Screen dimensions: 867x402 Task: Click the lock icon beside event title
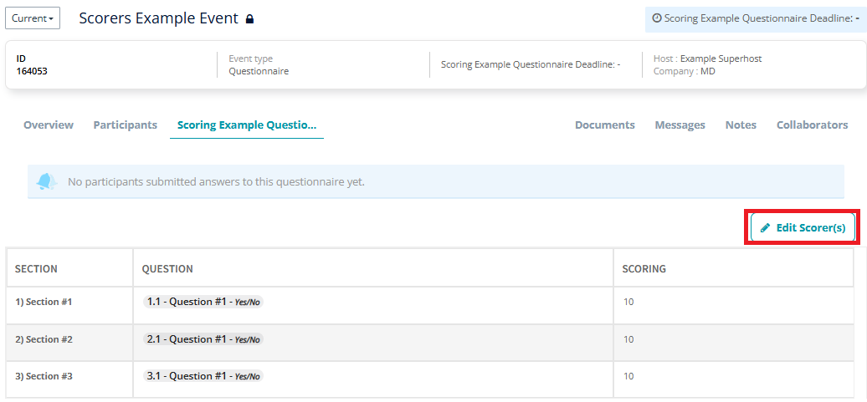(x=249, y=18)
